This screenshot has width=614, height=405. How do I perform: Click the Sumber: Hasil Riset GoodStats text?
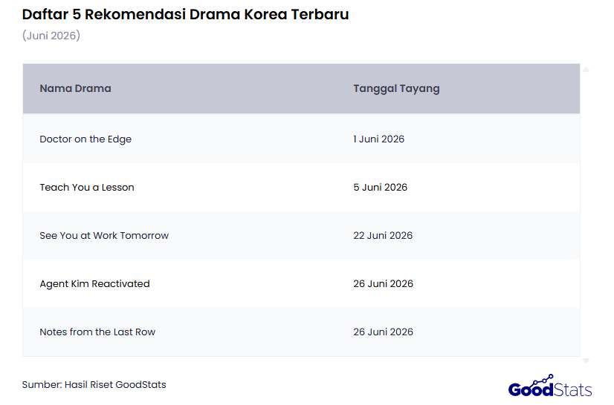point(94,385)
